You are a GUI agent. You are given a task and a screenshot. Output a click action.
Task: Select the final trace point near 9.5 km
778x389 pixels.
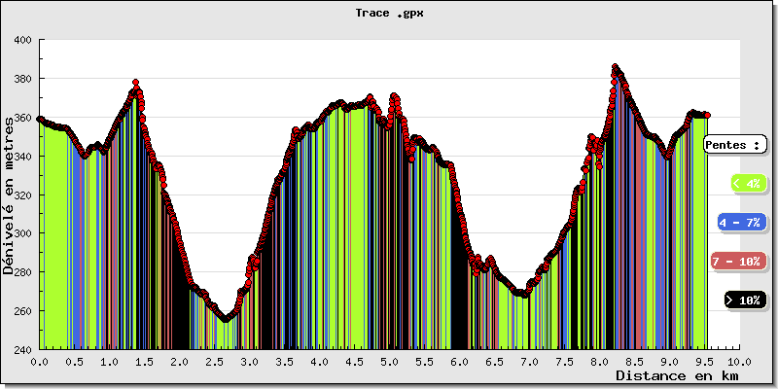[x=707, y=115]
